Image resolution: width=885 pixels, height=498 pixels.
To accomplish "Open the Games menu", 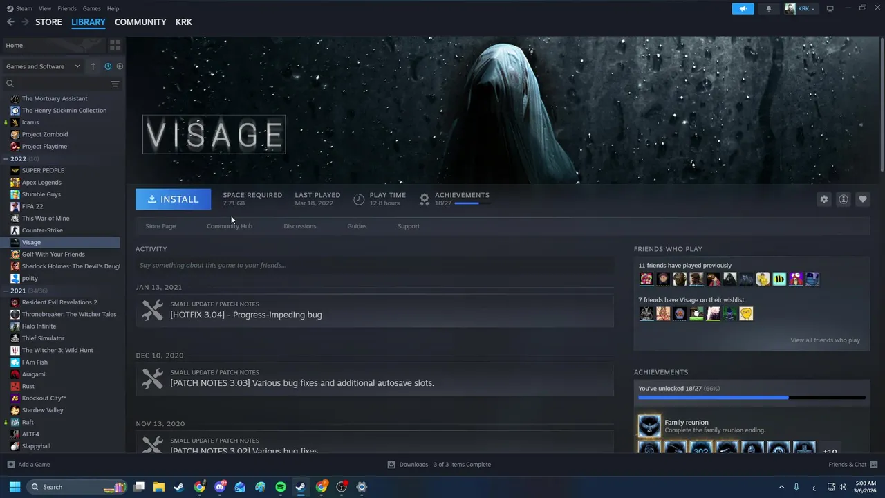I will (x=91, y=8).
